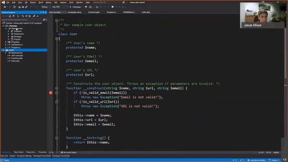Collapse the __construct function fold
Viewport: 288px width, 162px height.
(57, 88)
